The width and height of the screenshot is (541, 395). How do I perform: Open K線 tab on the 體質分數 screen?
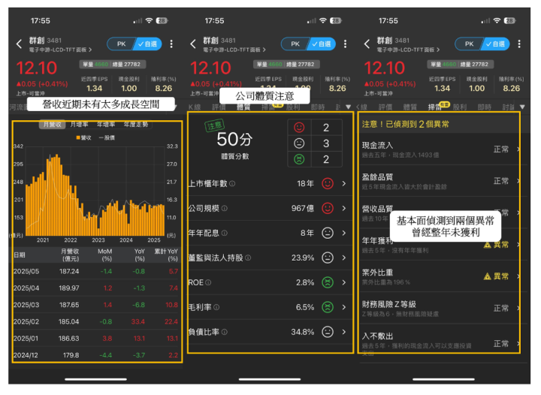[x=195, y=107]
